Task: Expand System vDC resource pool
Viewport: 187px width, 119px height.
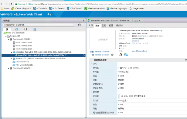Action: (x=11, y=59)
